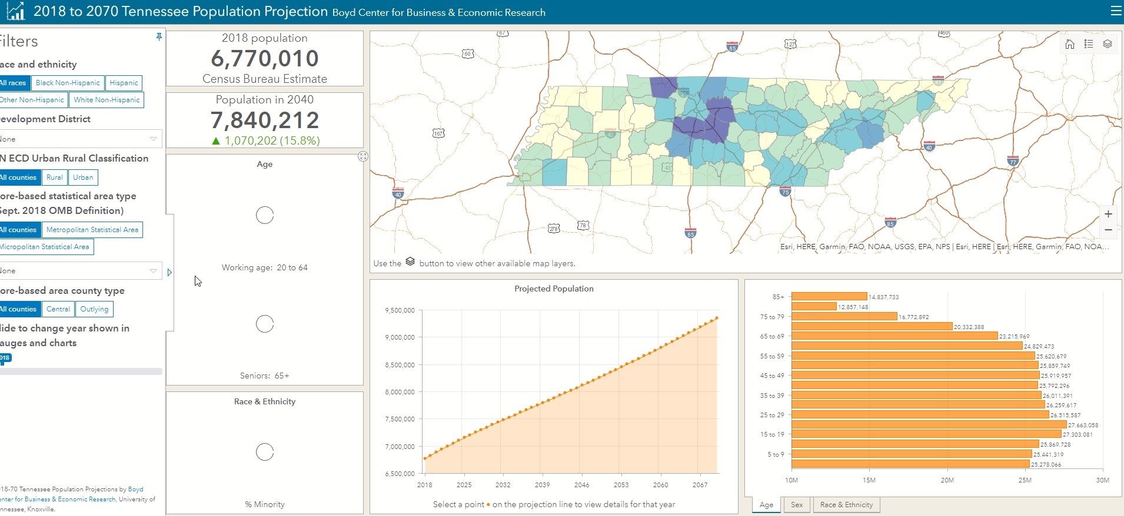
Task: Zoom out on the map
Action: point(1108,230)
